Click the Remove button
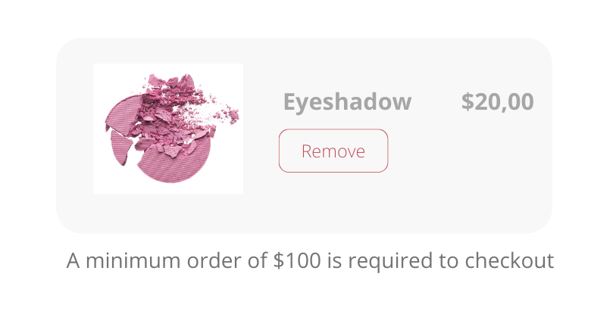 coord(333,151)
